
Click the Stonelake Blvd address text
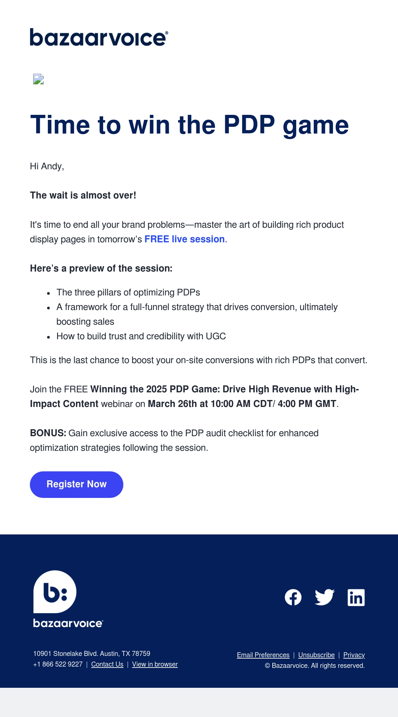tap(92, 654)
